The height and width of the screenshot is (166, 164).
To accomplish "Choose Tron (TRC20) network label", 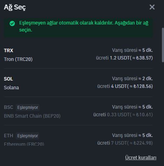I will tap(18, 59).
